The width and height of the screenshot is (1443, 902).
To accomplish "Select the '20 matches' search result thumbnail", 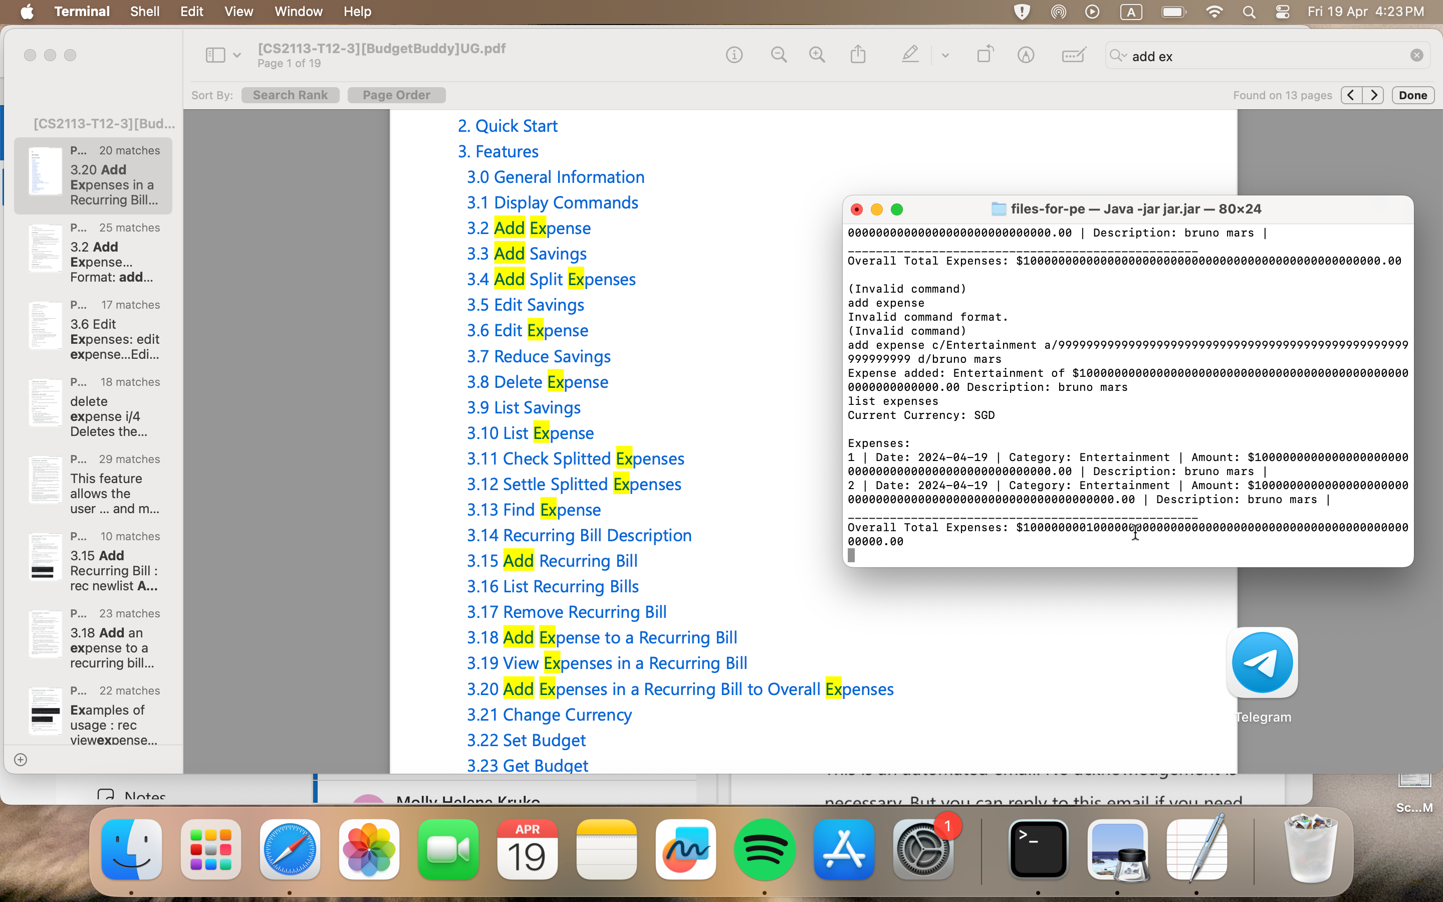I will click(x=93, y=175).
